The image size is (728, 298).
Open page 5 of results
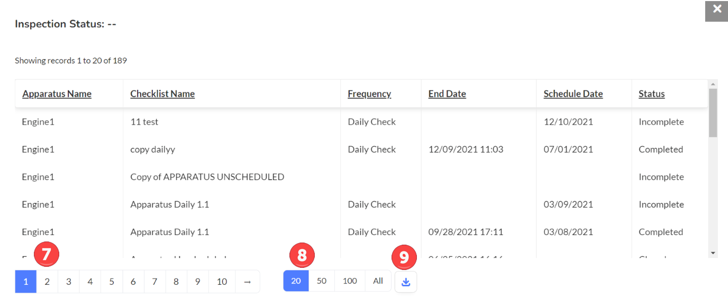pyautogui.click(x=112, y=282)
